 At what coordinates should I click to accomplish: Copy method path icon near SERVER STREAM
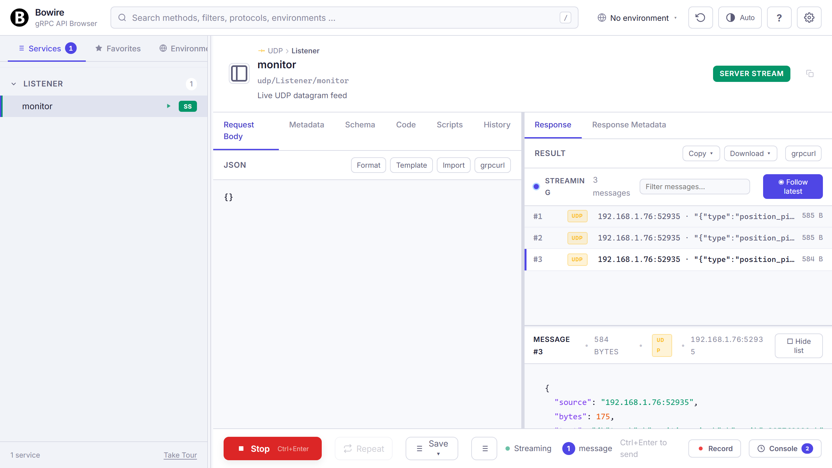click(810, 73)
